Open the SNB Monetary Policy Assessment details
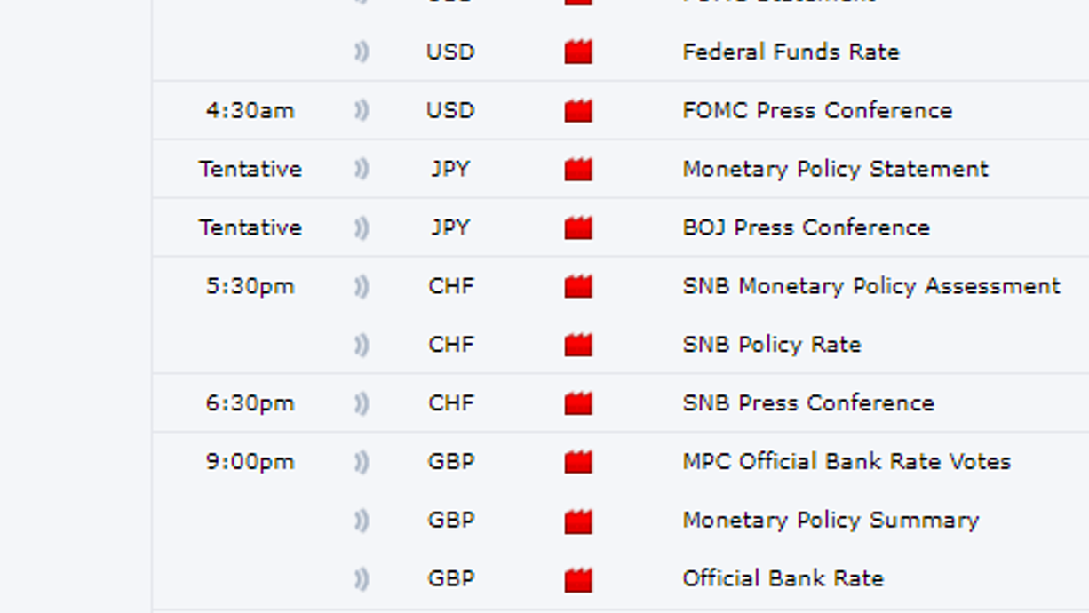 (x=871, y=286)
